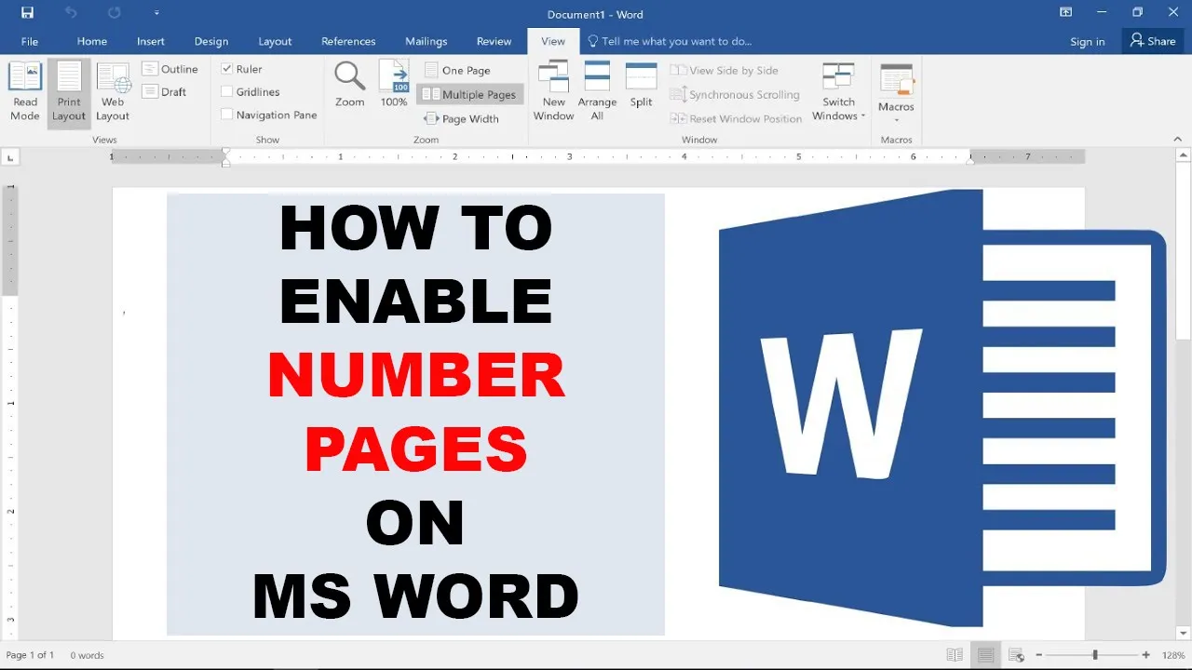Open the References tab
This screenshot has width=1192, height=670.
pos(348,41)
